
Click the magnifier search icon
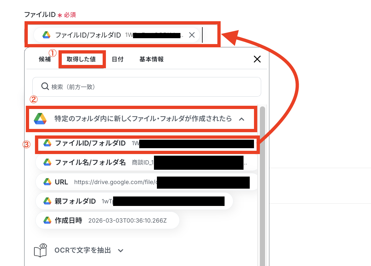pos(45,86)
